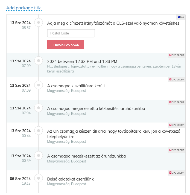Screen dimensions: 190x195
Task: Select timeline dot for 12:33 PM delivery window event
Action: point(39,60)
